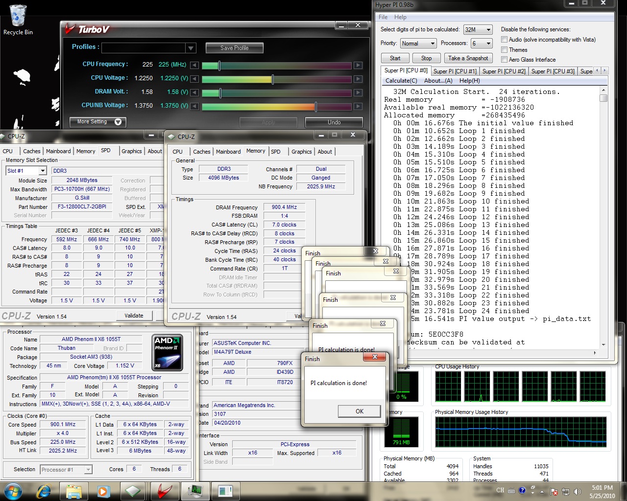Increase CPU Voltage with right arrow
The height and width of the screenshot is (501, 627).
[358, 79]
